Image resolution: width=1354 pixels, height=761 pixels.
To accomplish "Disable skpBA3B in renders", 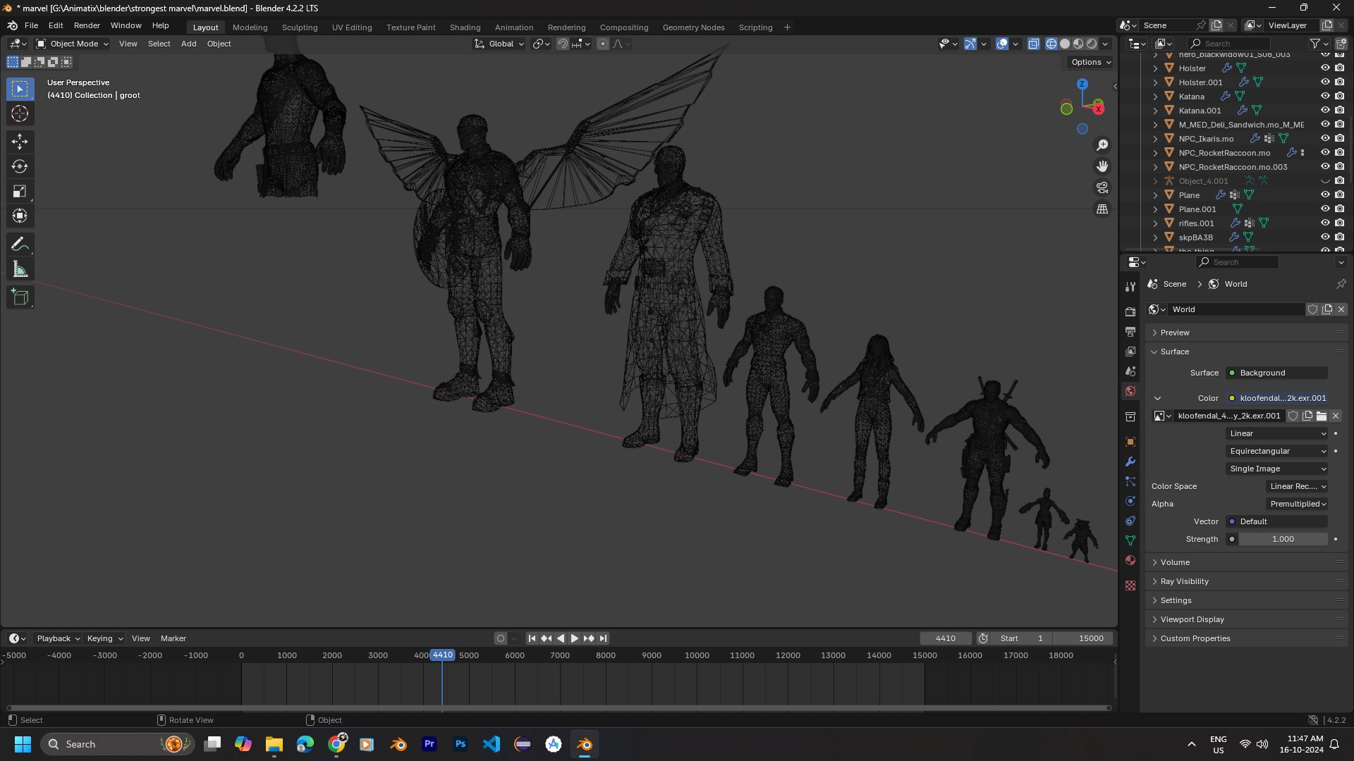I will coord(1339,237).
